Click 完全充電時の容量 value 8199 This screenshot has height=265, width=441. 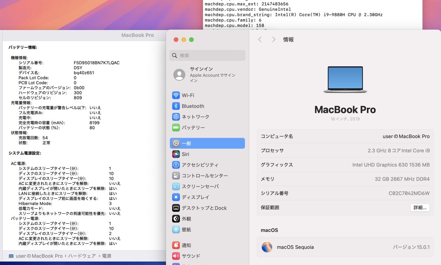click(94, 123)
